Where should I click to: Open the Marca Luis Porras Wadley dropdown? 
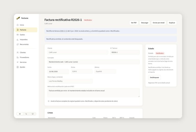coord(70,81)
